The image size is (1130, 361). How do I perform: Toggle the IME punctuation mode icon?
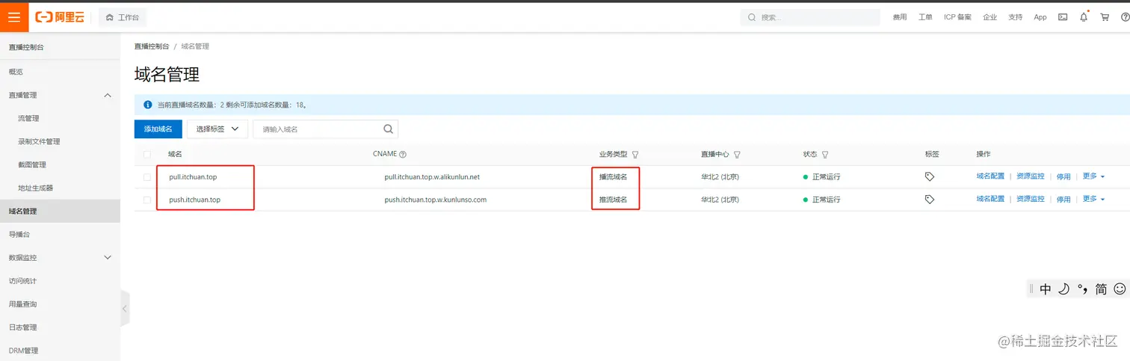1081,289
